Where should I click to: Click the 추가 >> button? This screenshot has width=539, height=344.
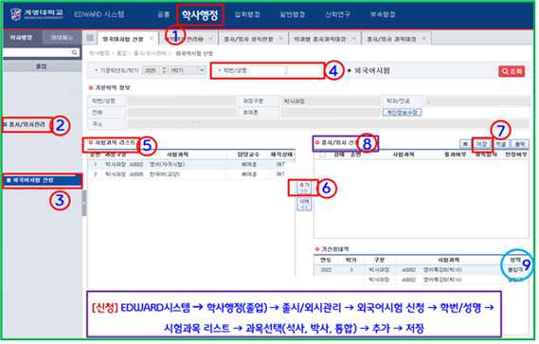tap(304, 188)
